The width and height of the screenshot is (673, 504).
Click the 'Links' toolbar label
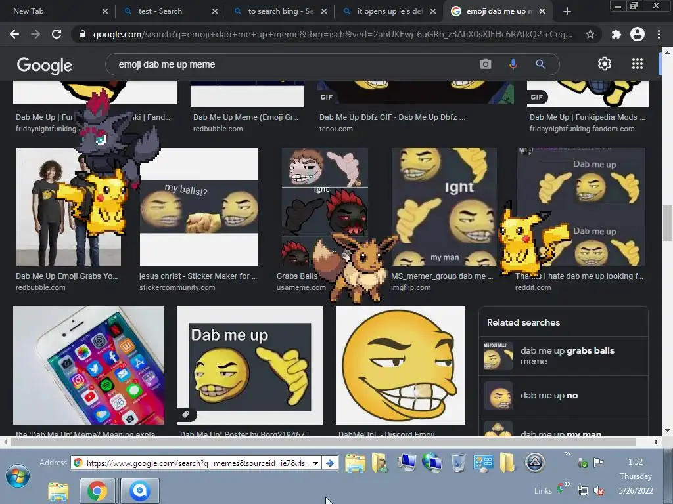point(543,491)
